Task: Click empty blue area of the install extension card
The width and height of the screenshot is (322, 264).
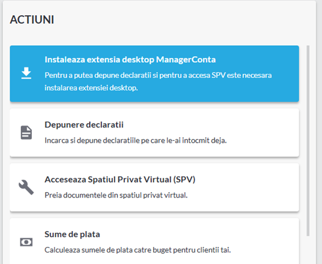Action: click(x=257, y=90)
